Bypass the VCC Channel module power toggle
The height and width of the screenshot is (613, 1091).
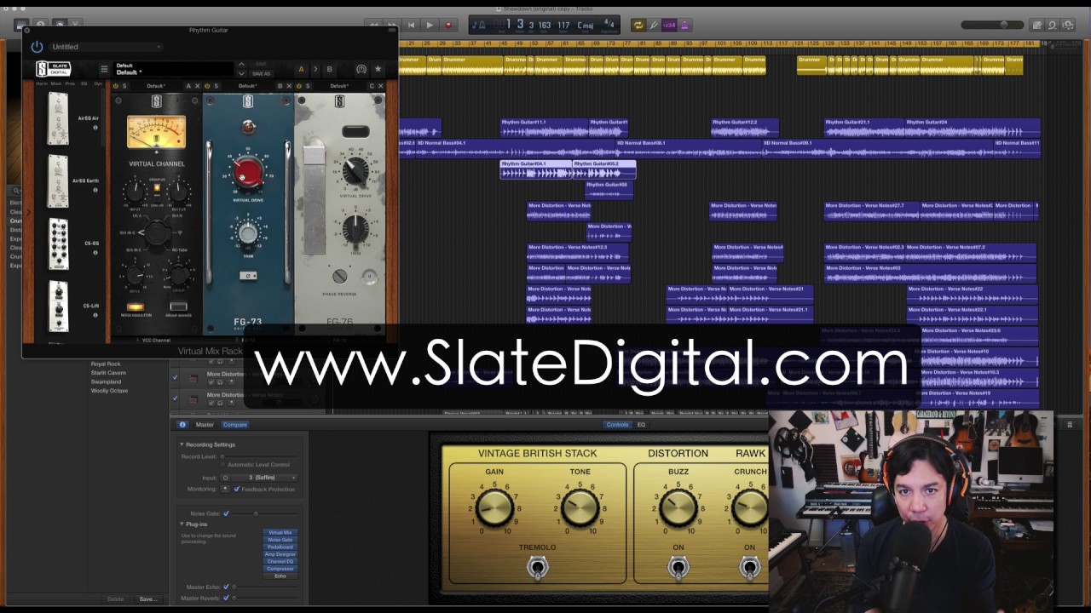click(x=116, y=86)
